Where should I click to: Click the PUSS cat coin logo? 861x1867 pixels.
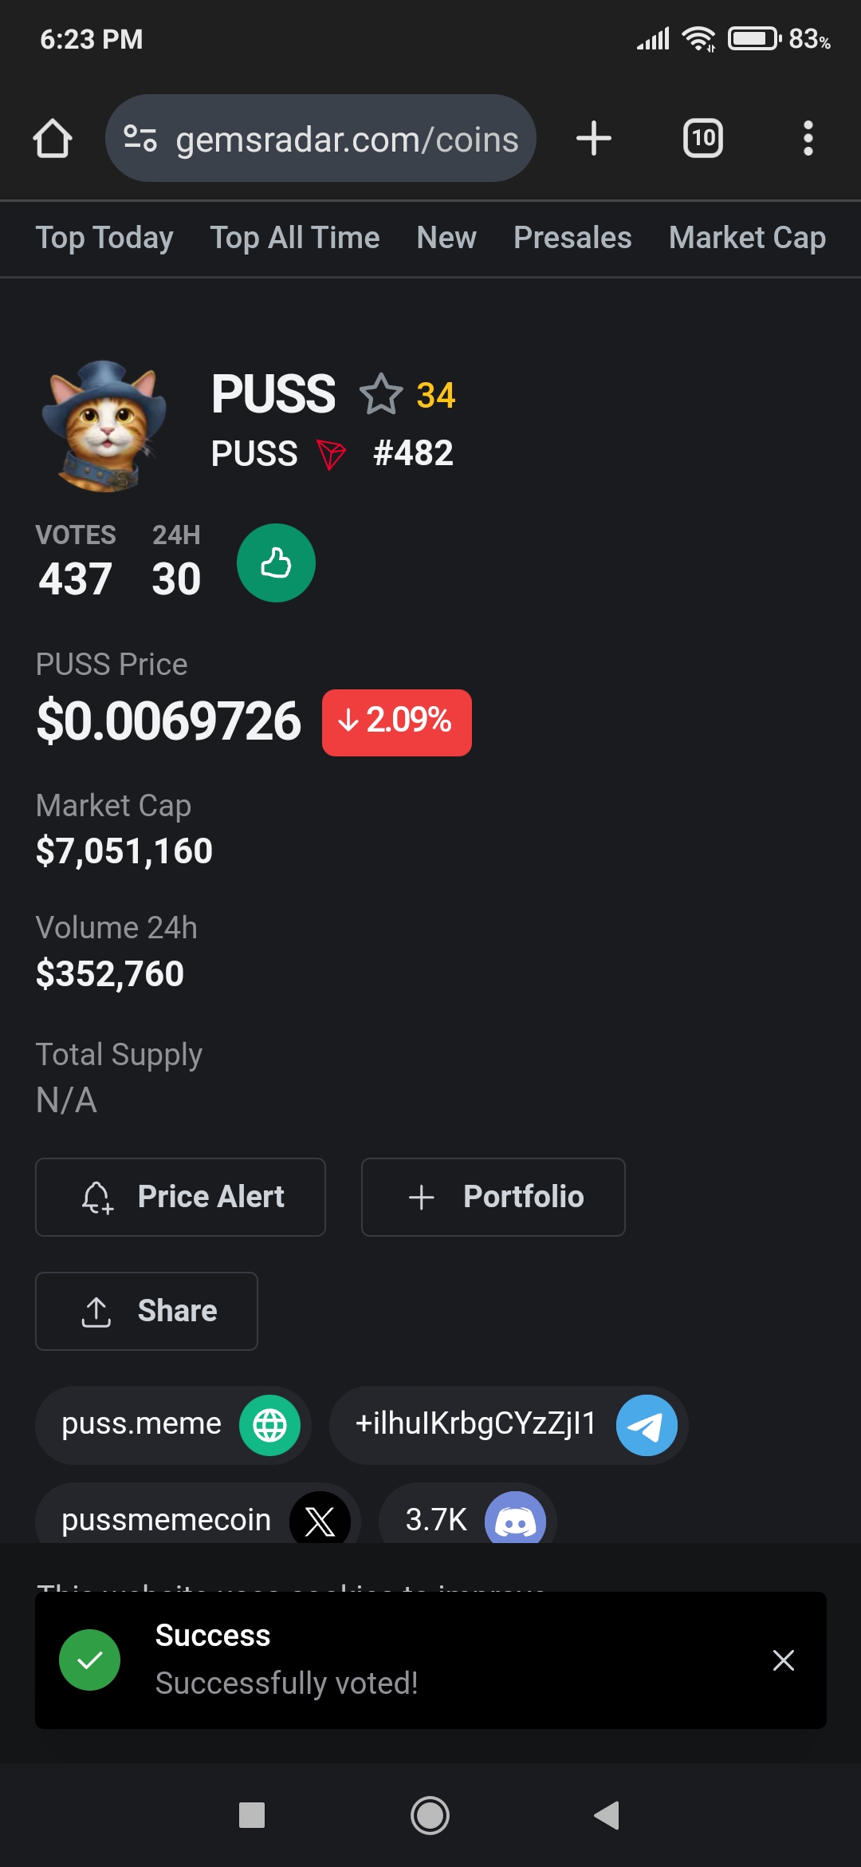point(104,425)
